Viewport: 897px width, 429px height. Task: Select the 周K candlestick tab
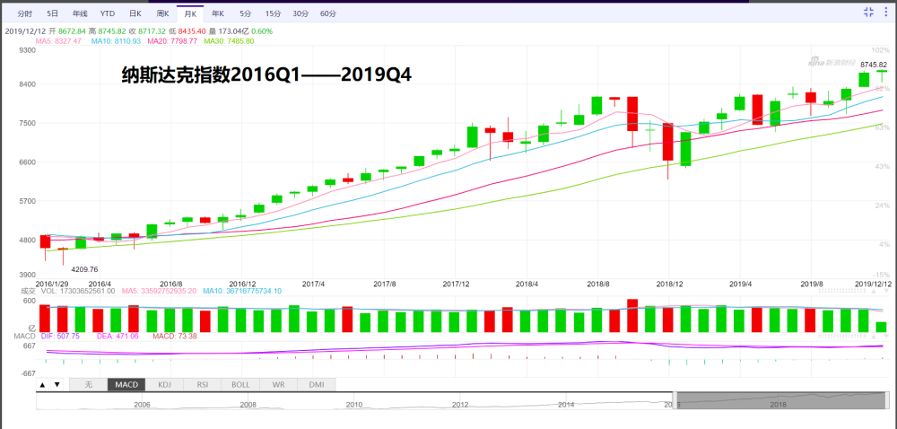(162, 13)
